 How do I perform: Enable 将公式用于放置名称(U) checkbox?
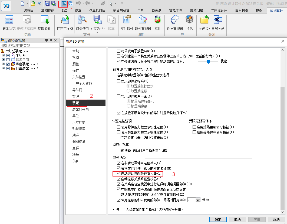[118, 51]
